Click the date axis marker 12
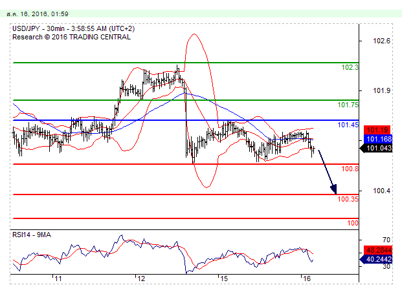The width and height of the screenshot is (402, 294). [141, 279]
